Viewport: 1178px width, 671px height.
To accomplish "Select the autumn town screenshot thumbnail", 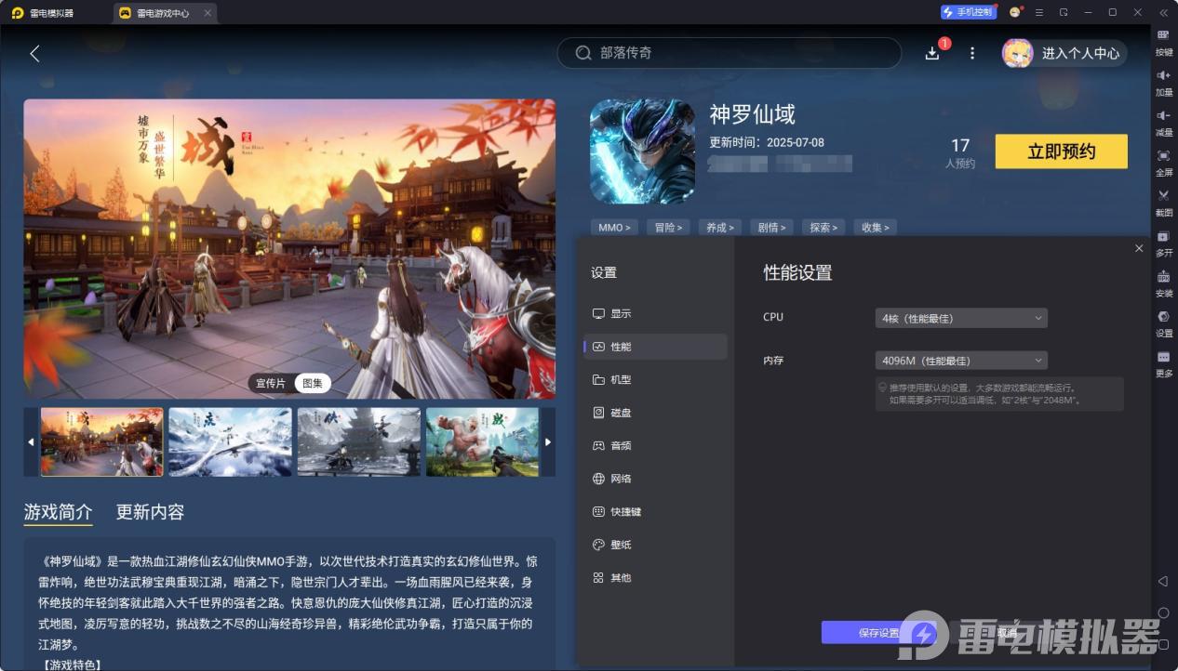I will (101, 441).
